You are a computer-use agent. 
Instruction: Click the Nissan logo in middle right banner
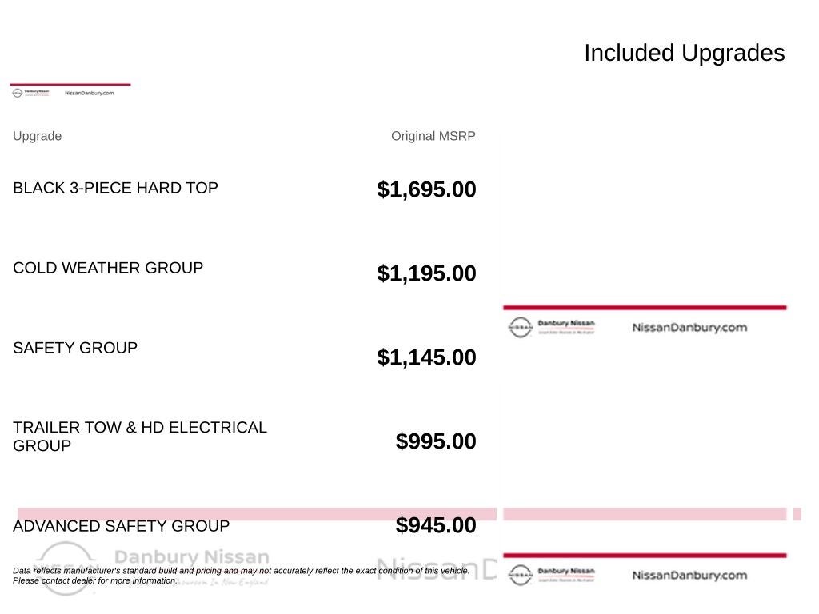[520, 327]
